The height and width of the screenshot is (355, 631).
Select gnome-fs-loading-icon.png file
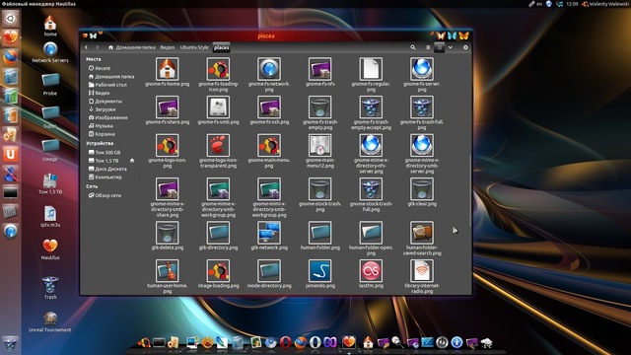pos(218,69)
